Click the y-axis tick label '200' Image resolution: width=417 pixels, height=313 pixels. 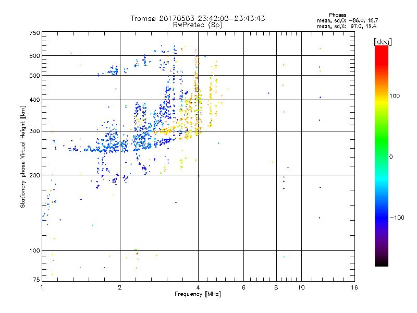click(x=34, y=175)
